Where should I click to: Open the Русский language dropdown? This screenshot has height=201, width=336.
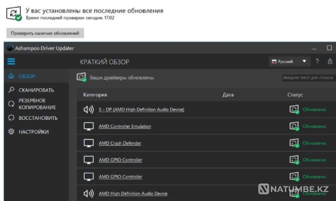pos(289,62)
